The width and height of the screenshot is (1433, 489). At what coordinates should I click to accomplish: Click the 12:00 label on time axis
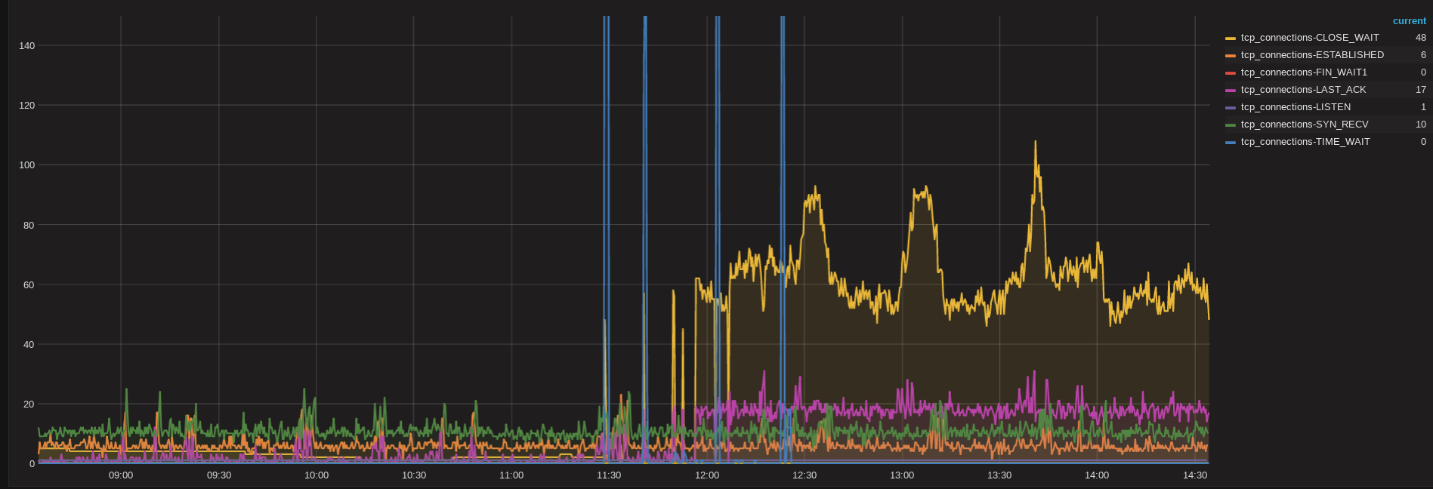click(x=707, y=475)
